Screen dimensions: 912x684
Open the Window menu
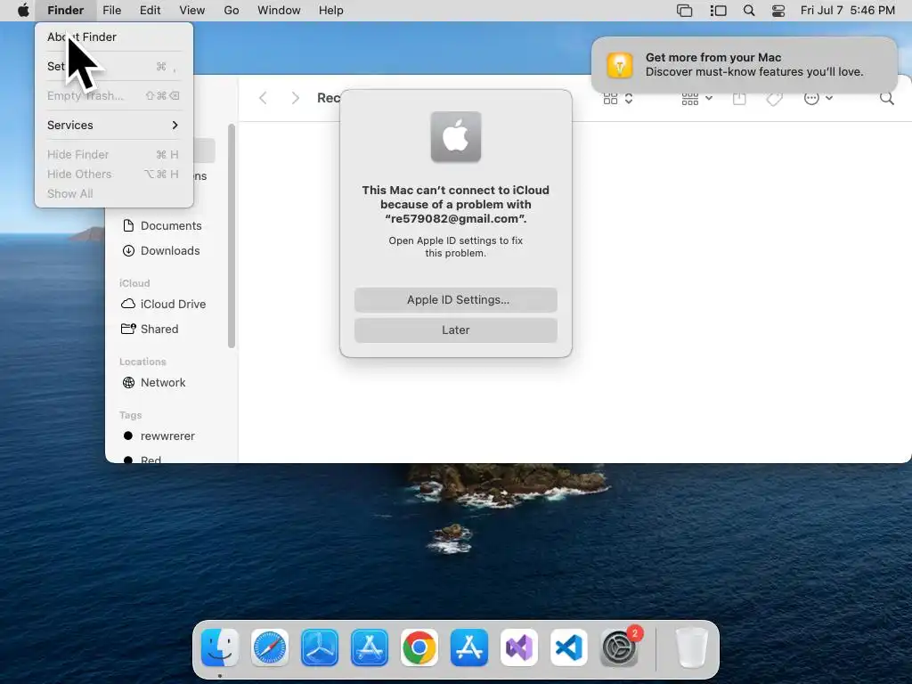pyautogui.click(x=279, y=11)
